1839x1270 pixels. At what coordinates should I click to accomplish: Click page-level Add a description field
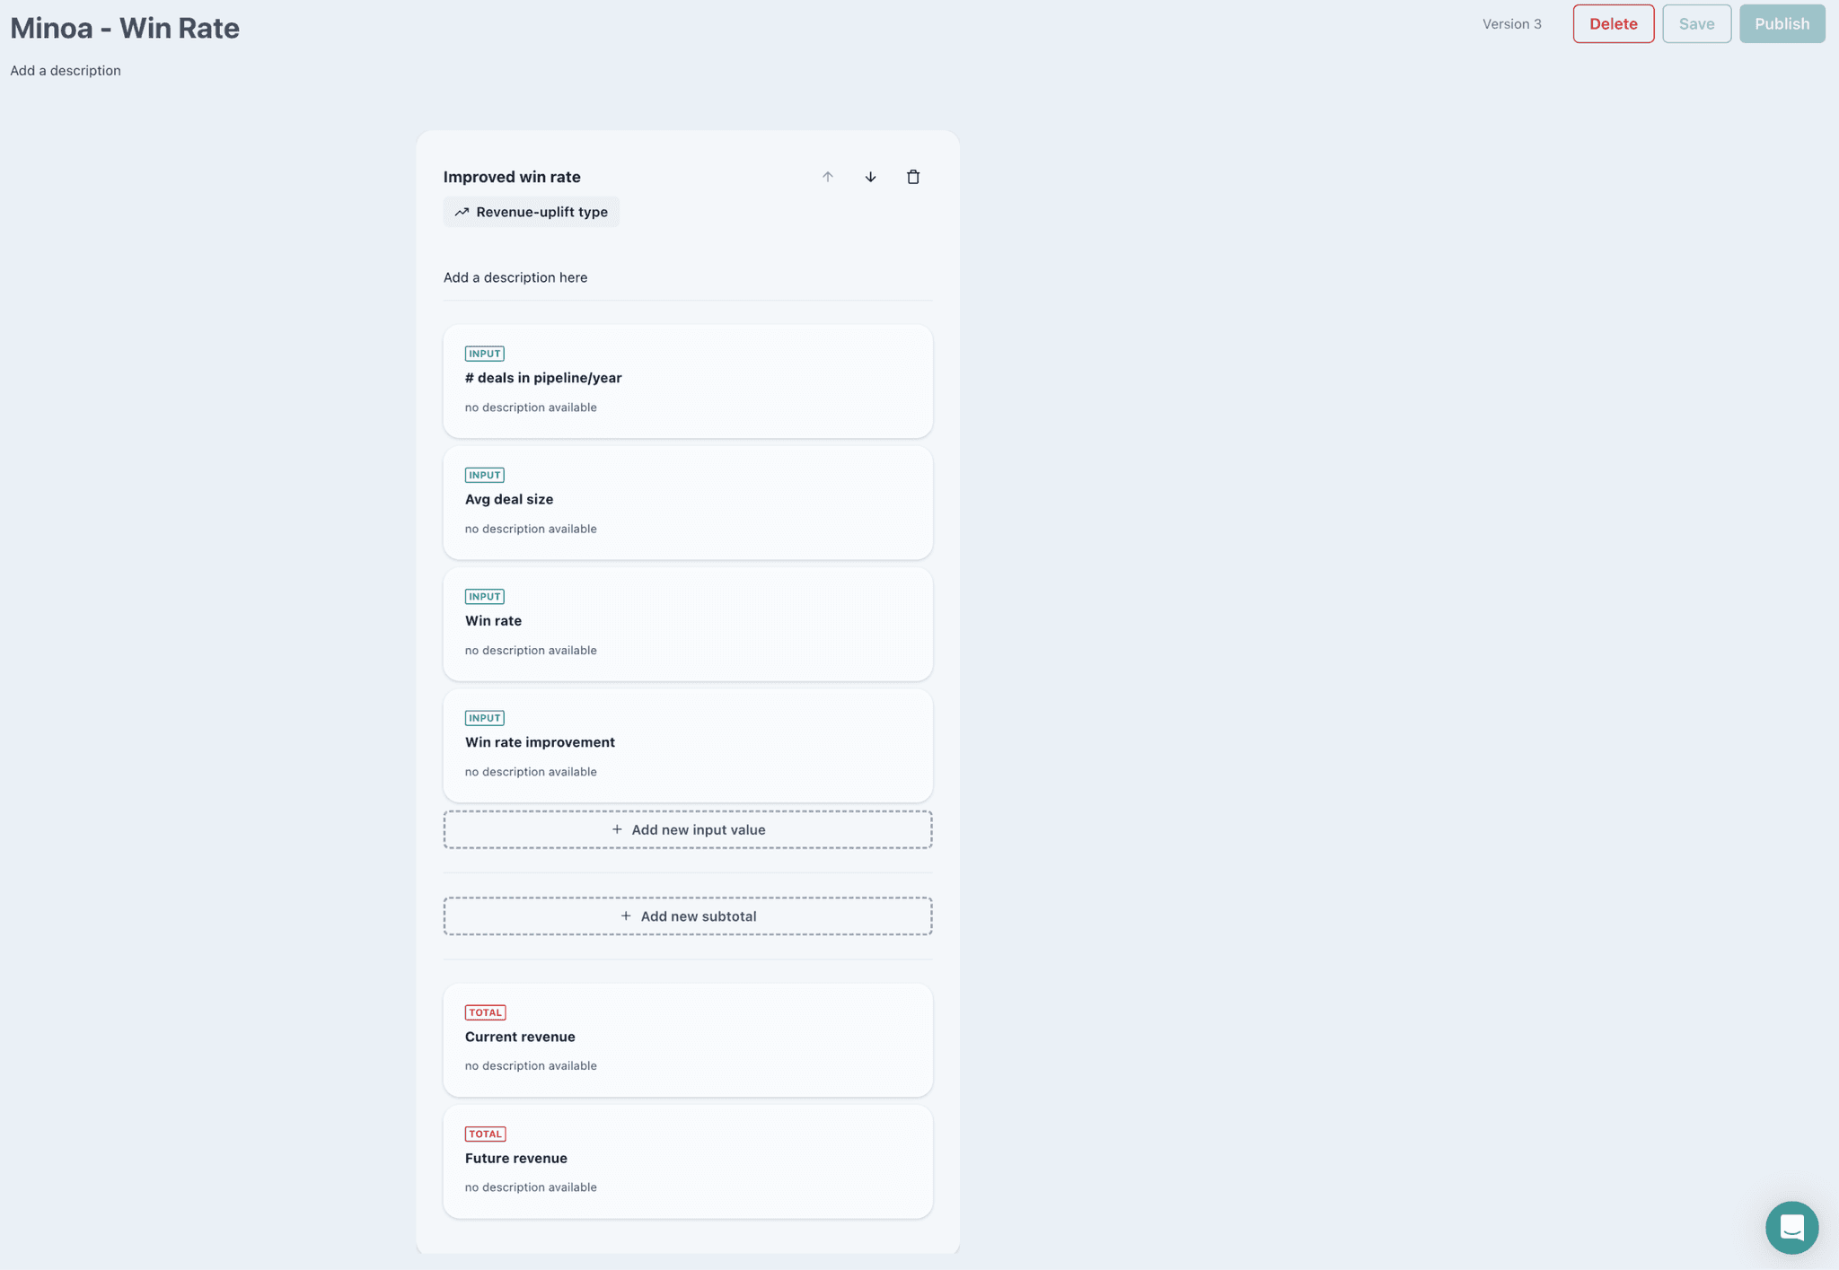click(66, 71)
